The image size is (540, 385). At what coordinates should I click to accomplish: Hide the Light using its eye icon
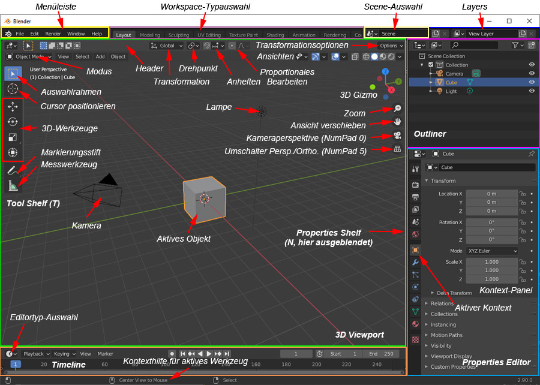tap(532, 91)
